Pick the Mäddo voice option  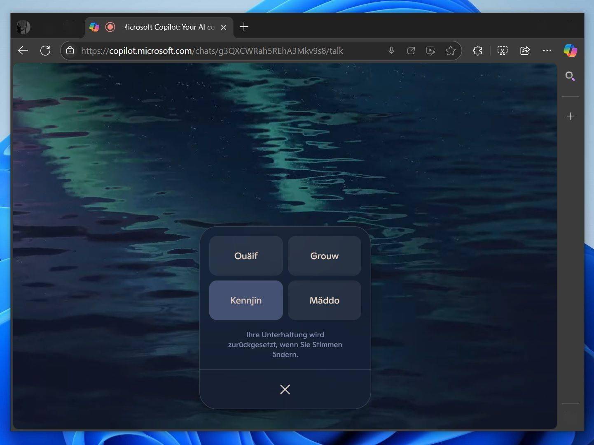pyautogui.click(x=324, y=300)
